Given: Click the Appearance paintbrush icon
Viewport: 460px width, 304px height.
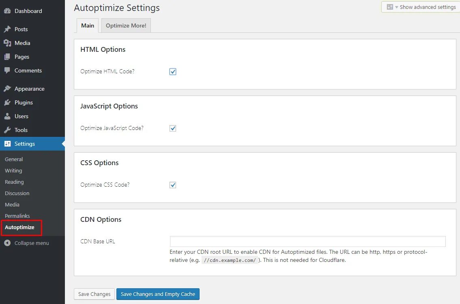Looking at the screenshot, I should tap(7, 89).
